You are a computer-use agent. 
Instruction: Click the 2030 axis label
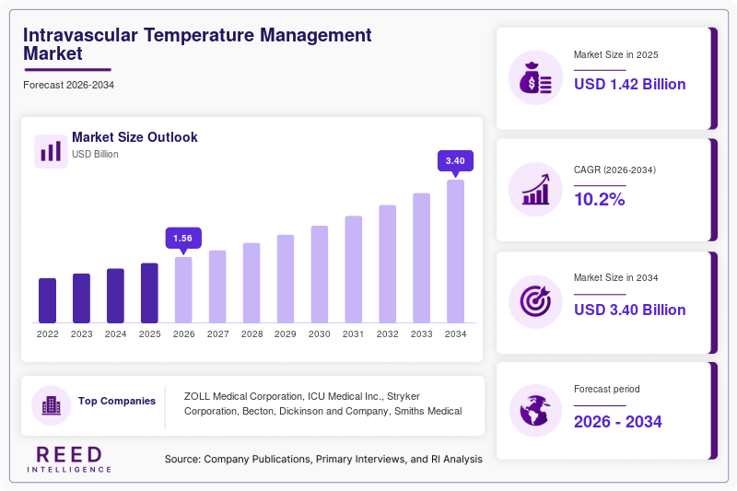click(320, 334)
